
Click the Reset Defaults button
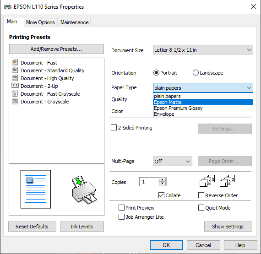32,227
